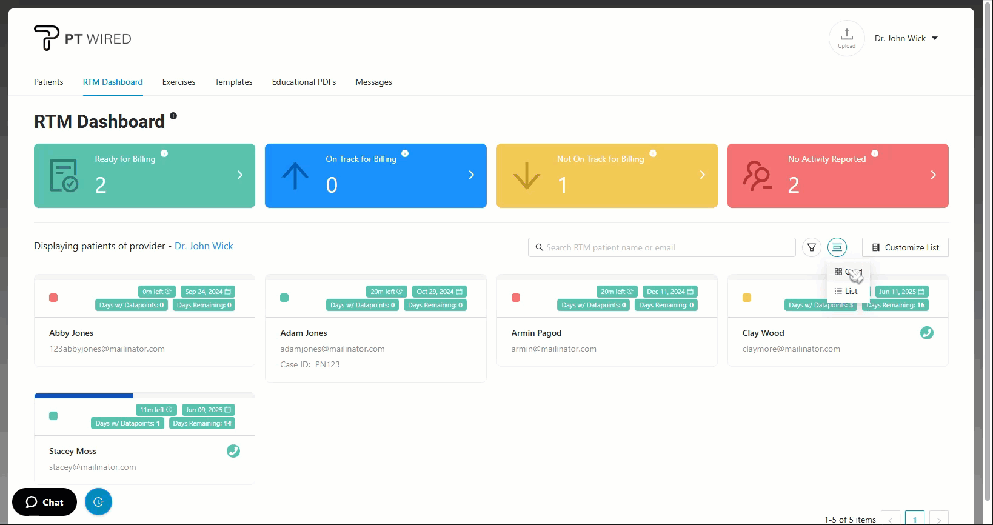993x525 pixels.
Task: Click the RTM Dashboard info icon
Action: [173, 116]
